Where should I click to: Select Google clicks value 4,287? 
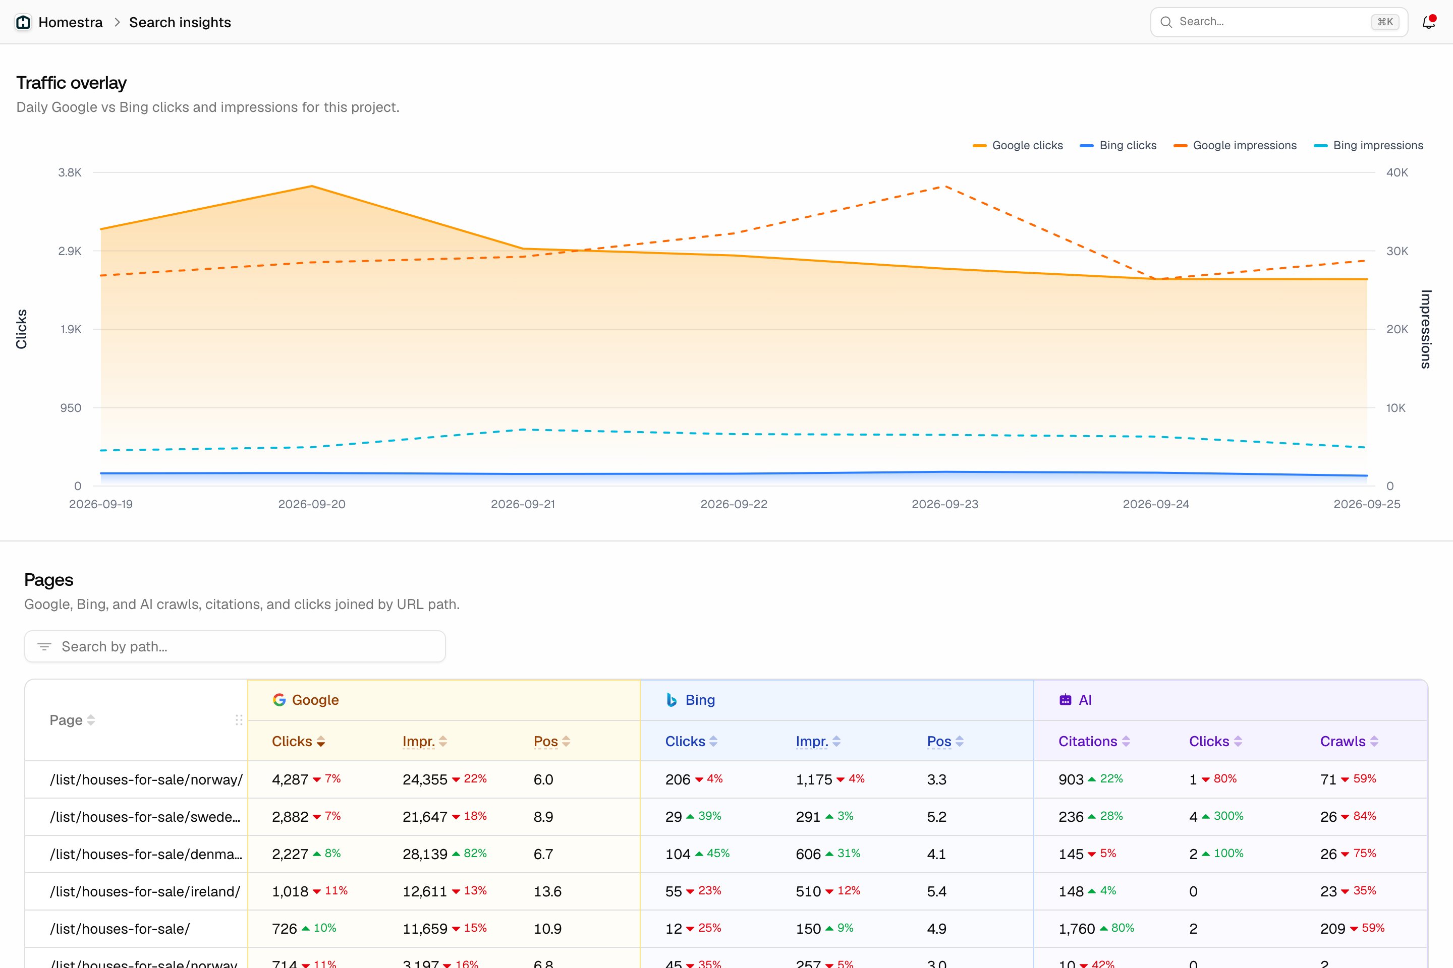coord(290,779)
